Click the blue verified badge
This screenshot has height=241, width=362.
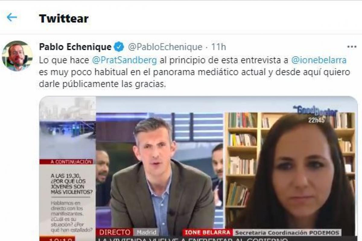tap(119, 47)
